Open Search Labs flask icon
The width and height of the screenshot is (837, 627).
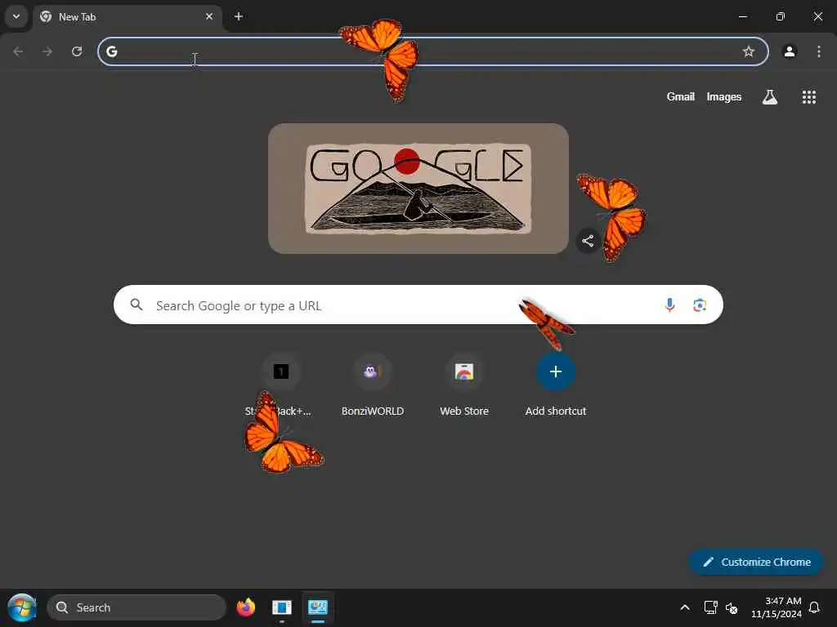click(x=770, y=96)
